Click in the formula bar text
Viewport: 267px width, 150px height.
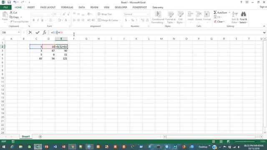(57, 32)
